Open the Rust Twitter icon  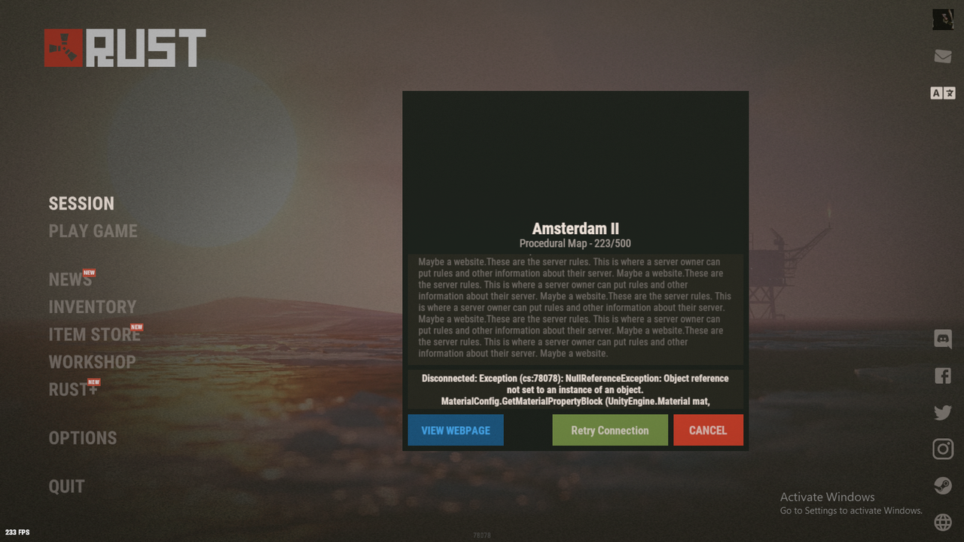point(943,413)
